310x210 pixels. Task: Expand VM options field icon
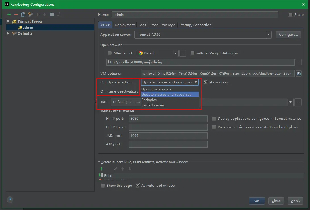point(299,73)
